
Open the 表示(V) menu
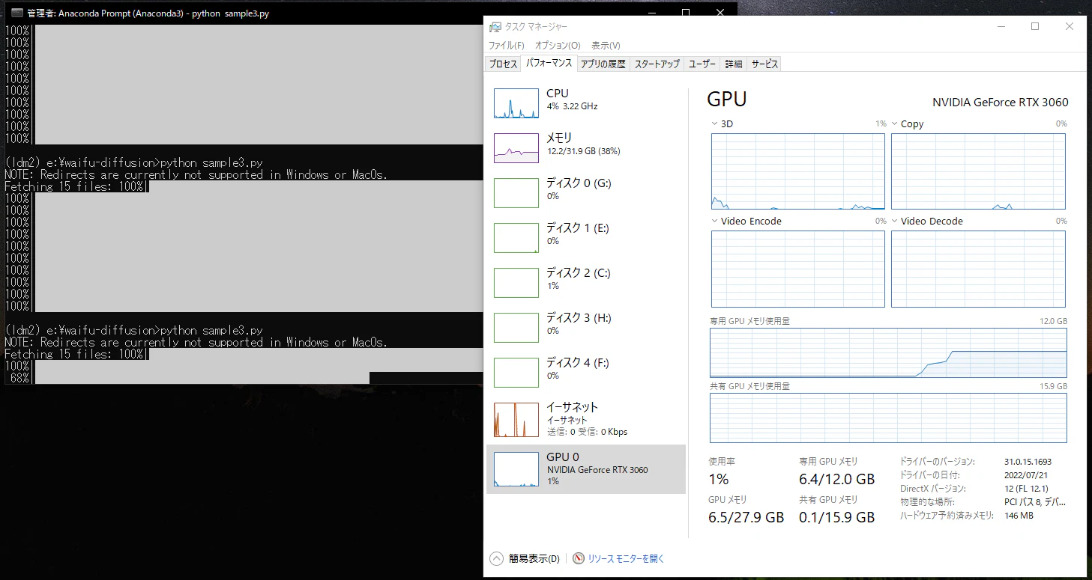606,46
